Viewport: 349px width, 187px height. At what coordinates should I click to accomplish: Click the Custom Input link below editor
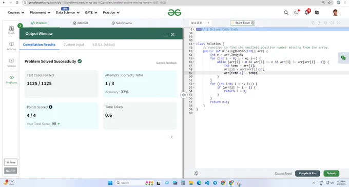click(283, 173)
